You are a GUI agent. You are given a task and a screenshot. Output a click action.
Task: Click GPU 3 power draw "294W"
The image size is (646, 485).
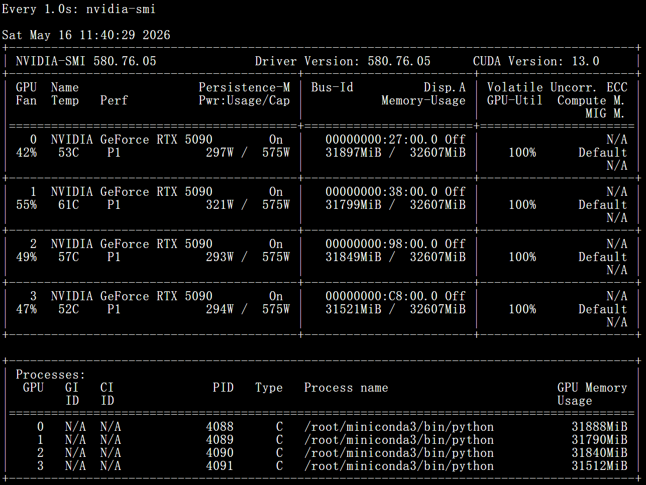(x=220, y=309)
